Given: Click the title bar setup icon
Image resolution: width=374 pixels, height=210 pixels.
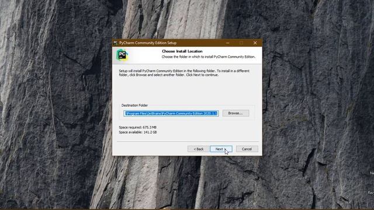Looking at the screenshot, I should coord(116,43).
